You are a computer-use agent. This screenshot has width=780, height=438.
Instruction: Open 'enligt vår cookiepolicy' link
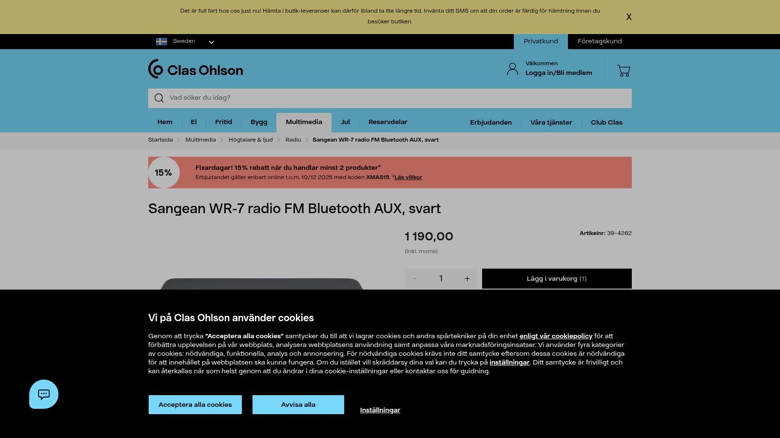coord(556,336)
